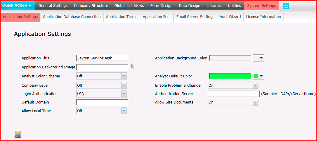
Task: Go to the Application Database Connection tab
Action: pos(72,17)
